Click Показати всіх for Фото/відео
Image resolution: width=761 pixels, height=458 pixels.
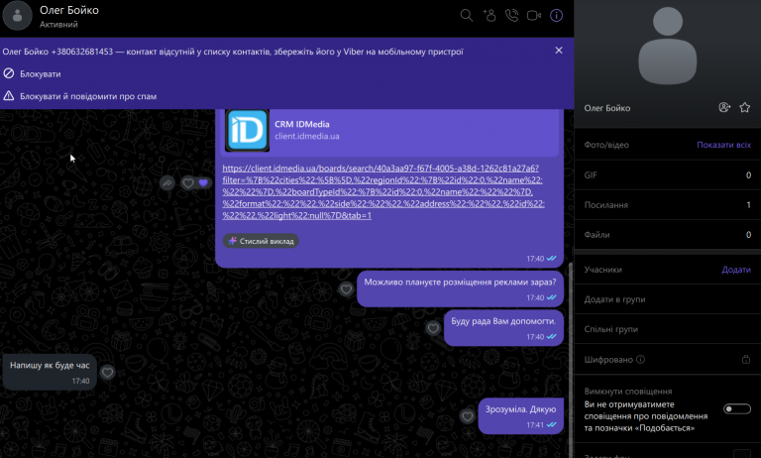point(723,145)
